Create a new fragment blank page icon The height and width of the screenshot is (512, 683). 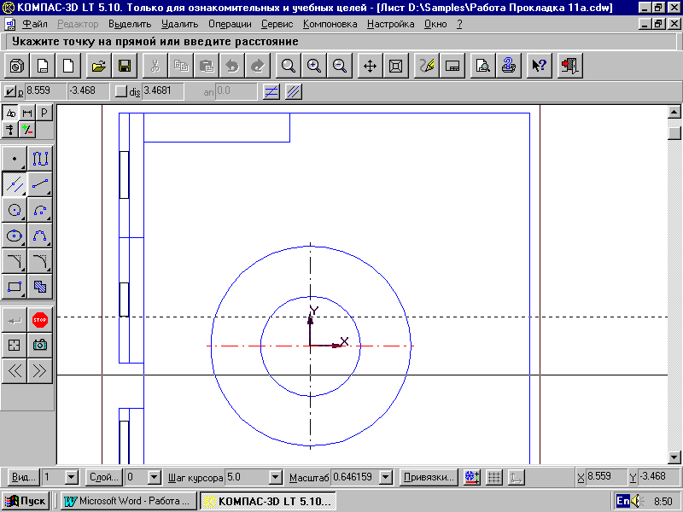point(68,66)
